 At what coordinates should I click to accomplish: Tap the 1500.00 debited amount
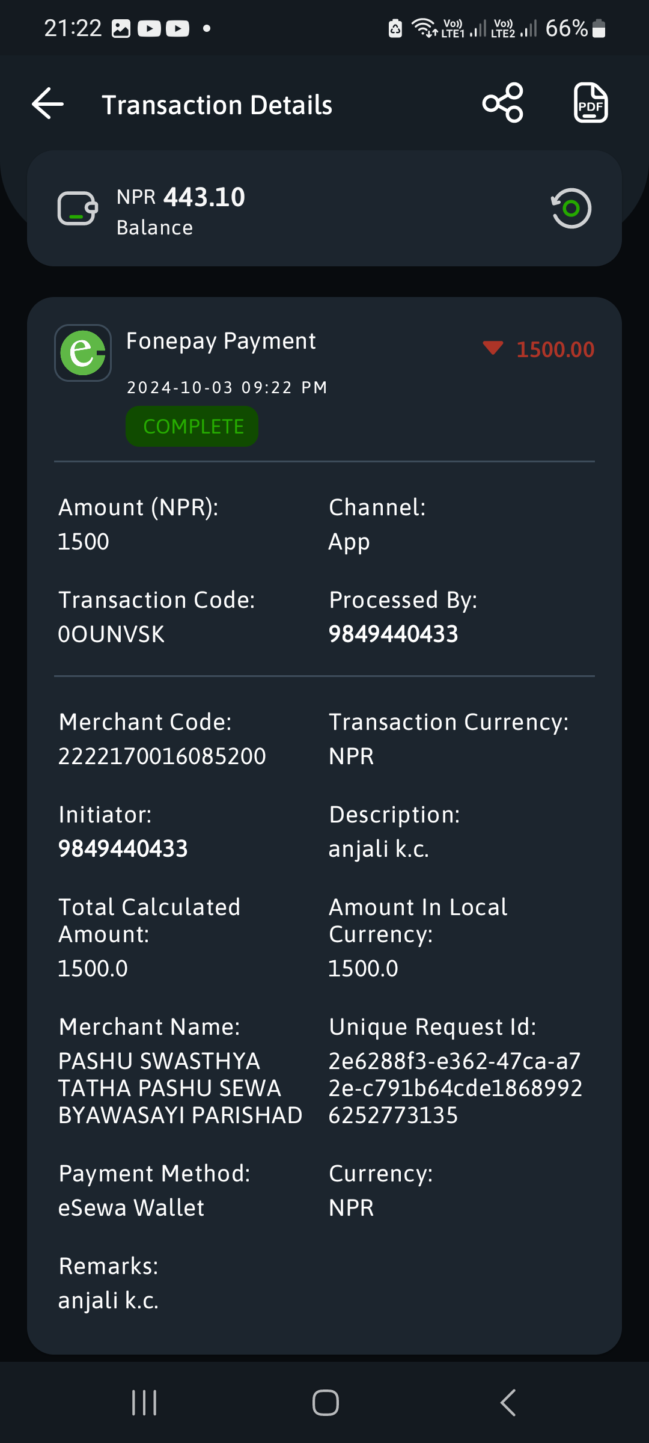[555, 349]
